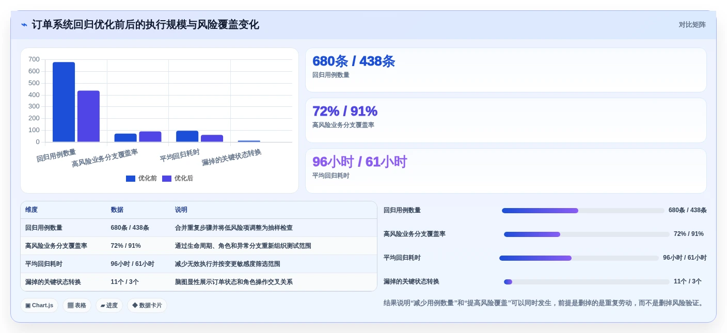The height and width of the screenshot is (333, 727).
Task: Click the 合并重复步骤 description cell
Action: [234, 228]
